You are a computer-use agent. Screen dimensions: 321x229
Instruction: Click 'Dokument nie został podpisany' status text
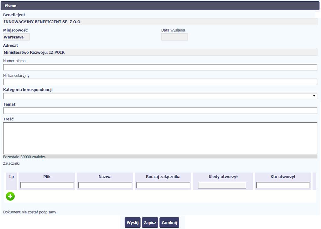coord(30,212)
